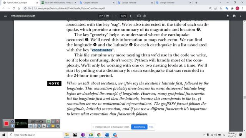The image size is (246, 138).
Task: Zoom in on the PDF
Action: [130, 16]
